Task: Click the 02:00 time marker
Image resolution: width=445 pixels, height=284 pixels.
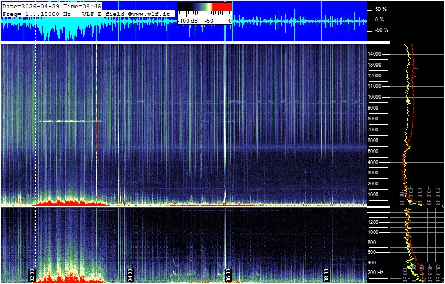Action: [32, 275]
